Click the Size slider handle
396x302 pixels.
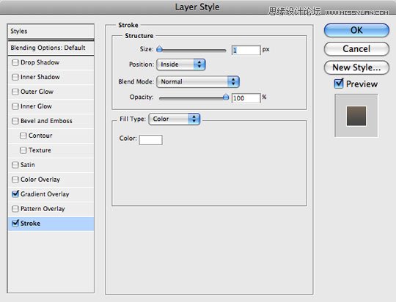159,49
